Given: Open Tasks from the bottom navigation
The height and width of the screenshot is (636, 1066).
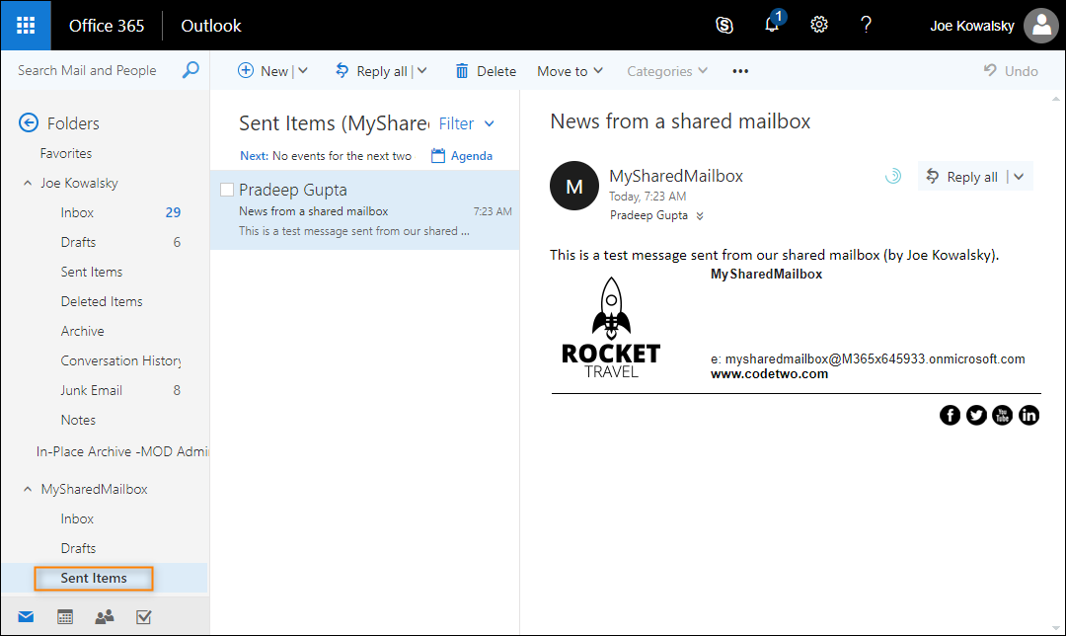Looking at the screenshot, I should click(x=143, y=615).
